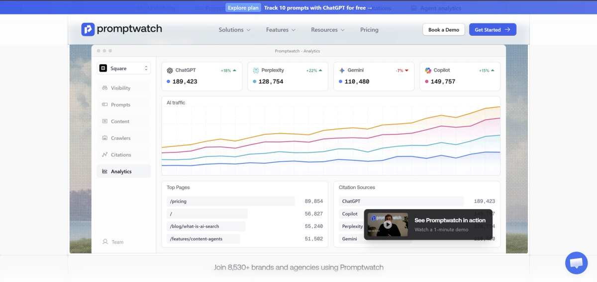Click the Get Started button
Viewport: 597px width, 282px height.
[493, 30]
